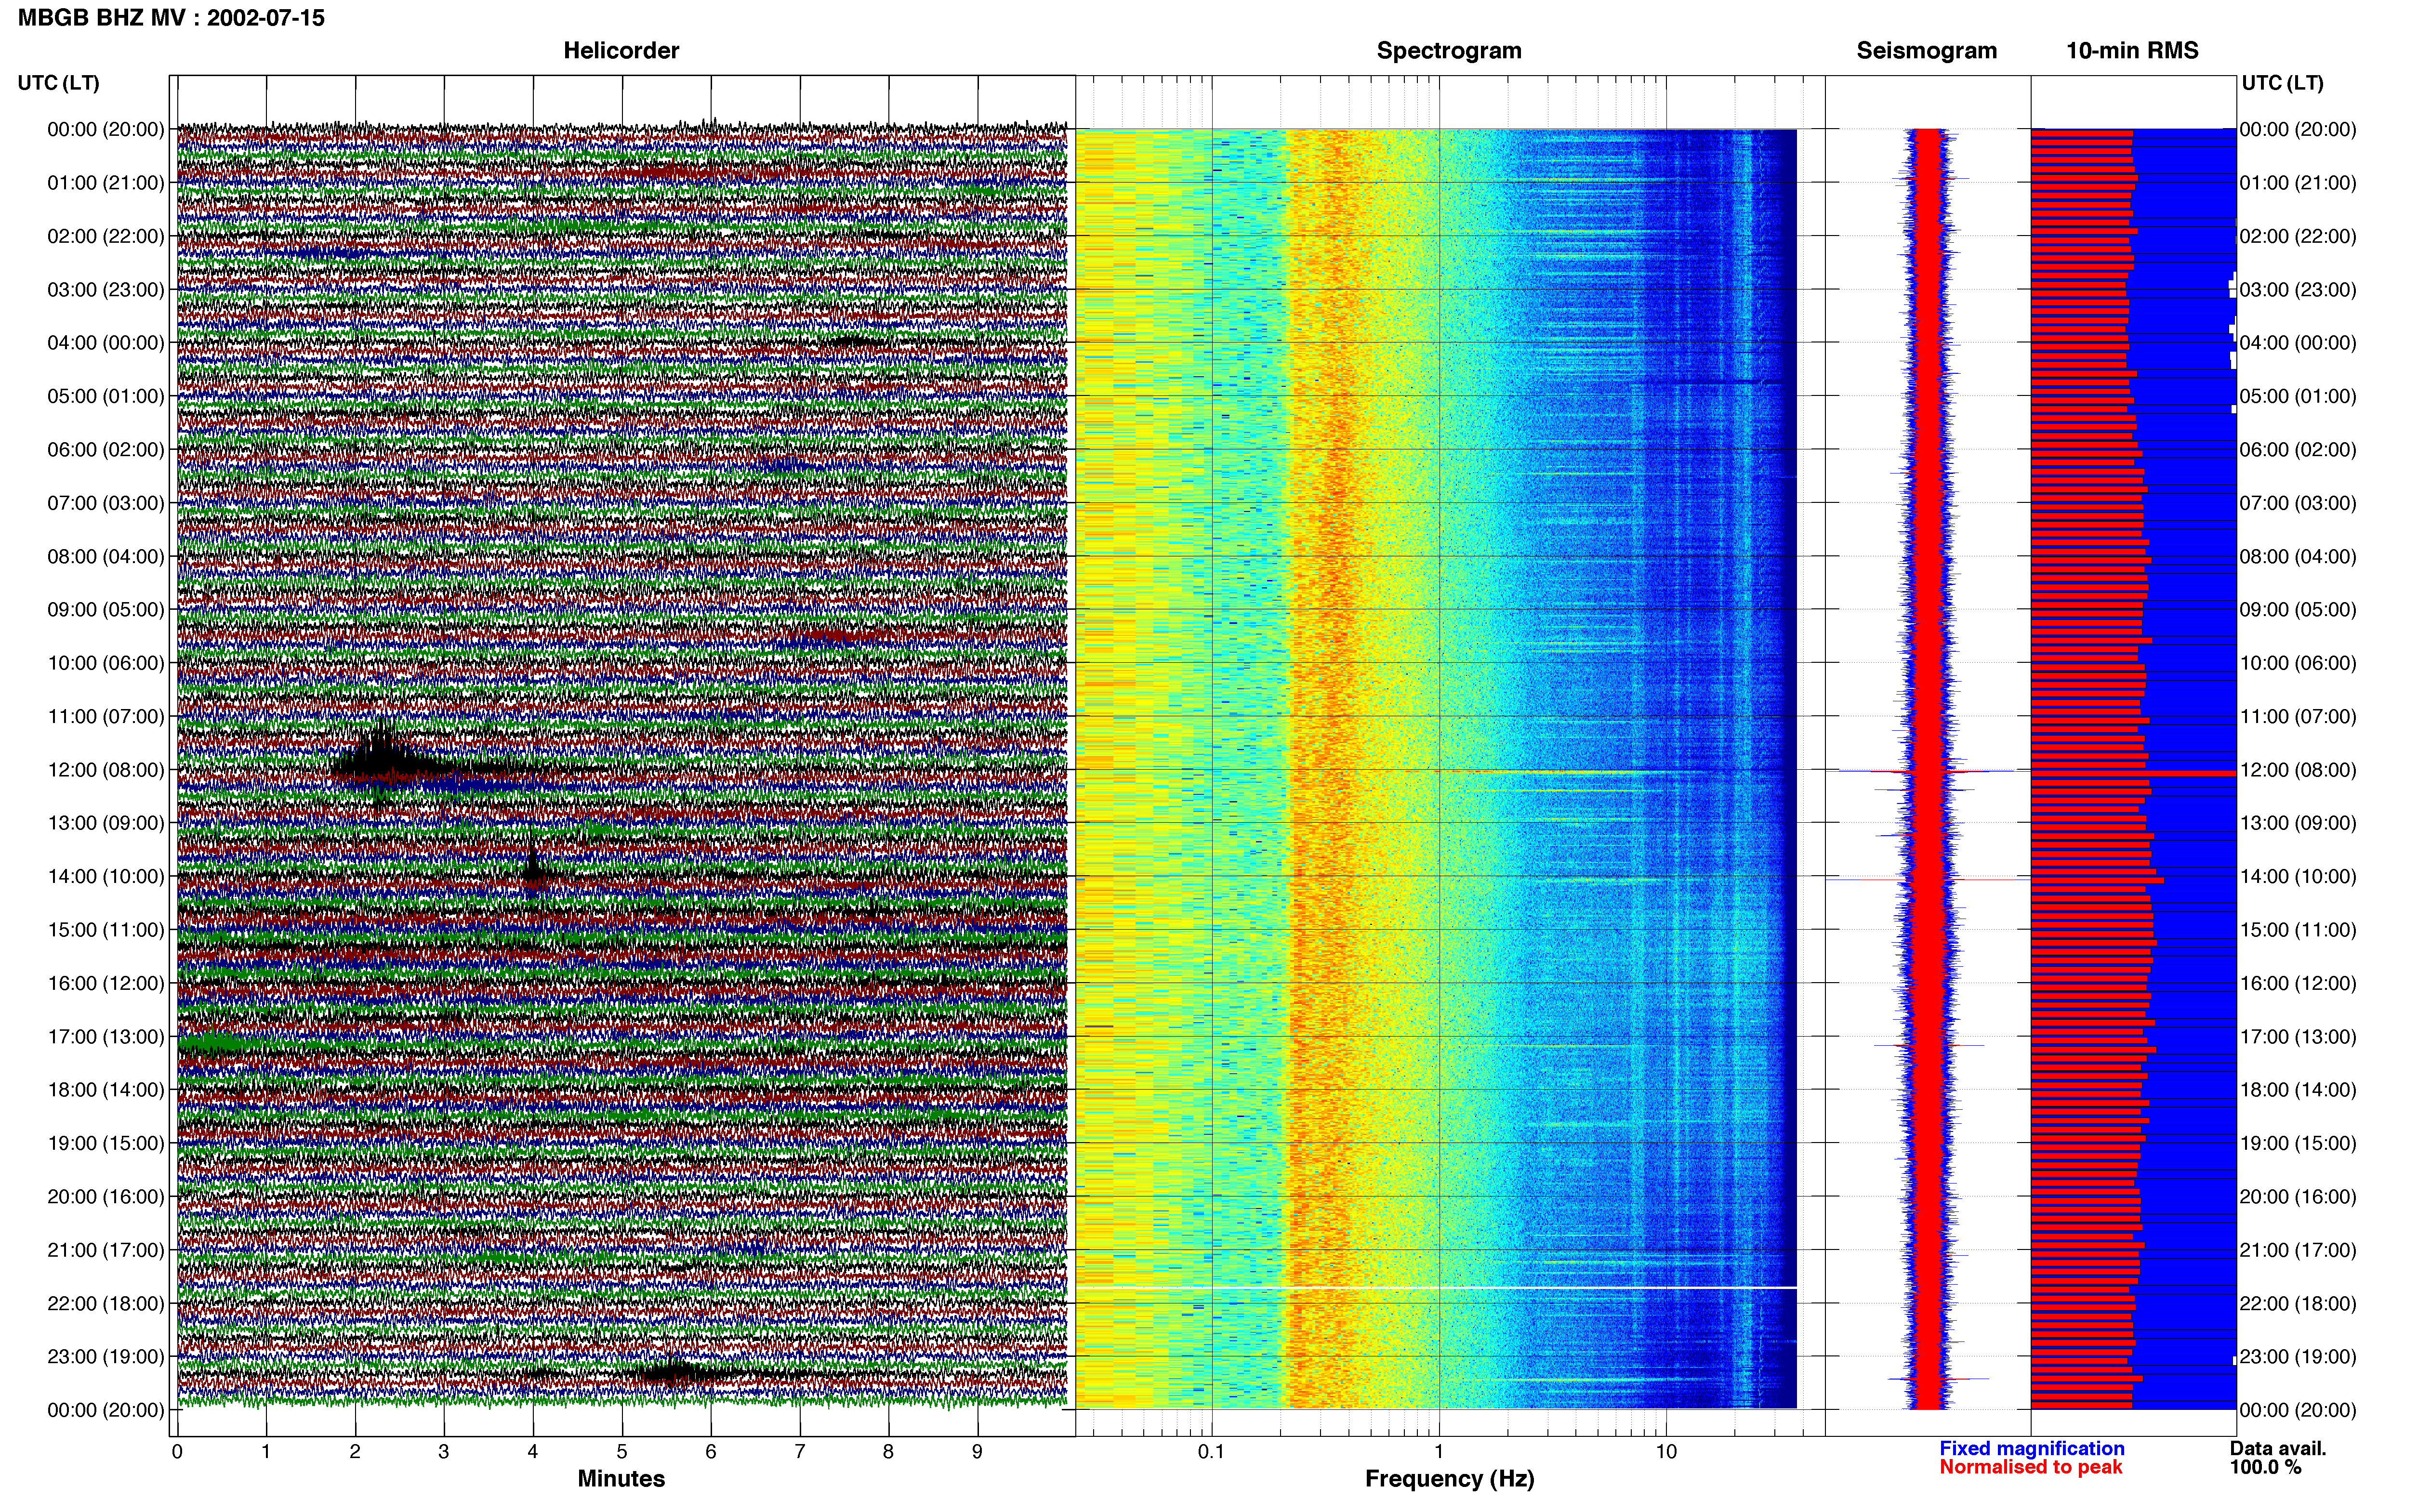This screenshot has width=2418, height=1512.
Task: Click the plot title MBGB BHZ MV : 2002-07-15
Action: (x=171, y=18)
